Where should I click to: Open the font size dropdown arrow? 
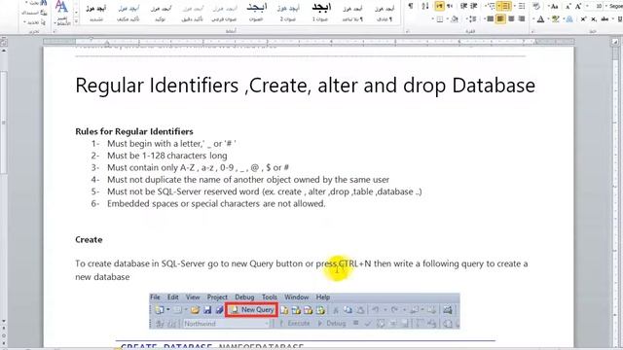click(x=587, y=6)
